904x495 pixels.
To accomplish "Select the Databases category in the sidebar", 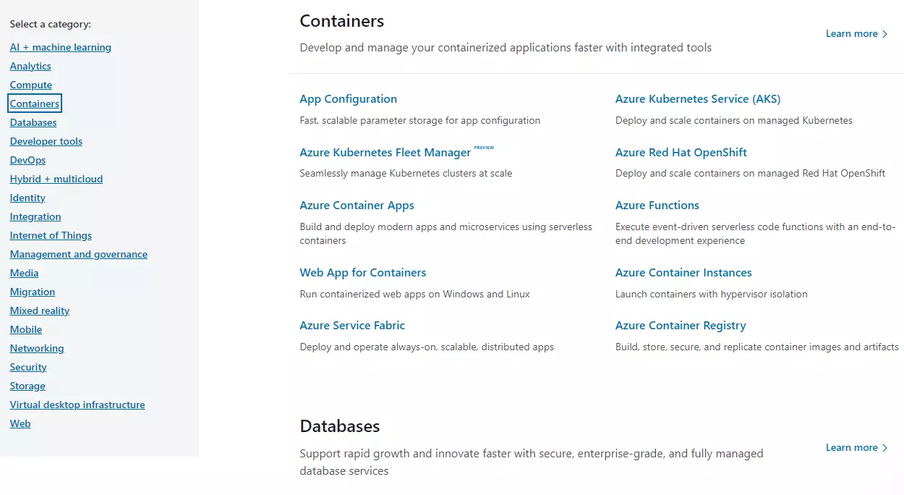I will coord(33,122).
